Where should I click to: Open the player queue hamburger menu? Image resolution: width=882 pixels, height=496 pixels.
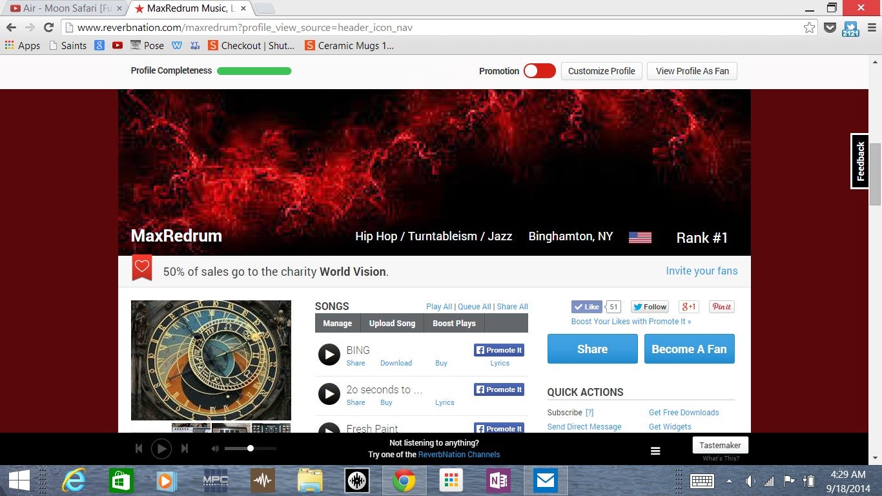(x=655, y=451)
